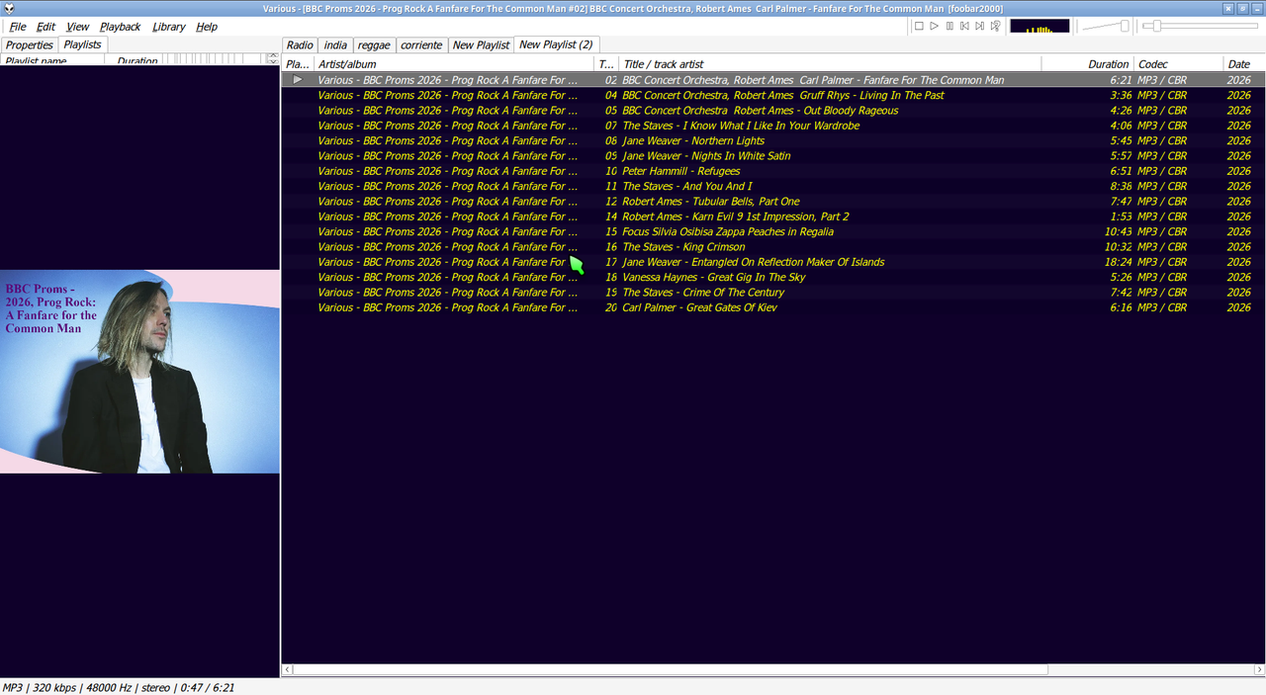Image resolution: width=1266 pixels, height=695 pixels.
Task: Select The Staves - And You And I
Action: coord(773,186)
